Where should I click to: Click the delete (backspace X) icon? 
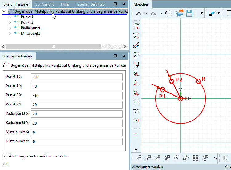(168, 13)
